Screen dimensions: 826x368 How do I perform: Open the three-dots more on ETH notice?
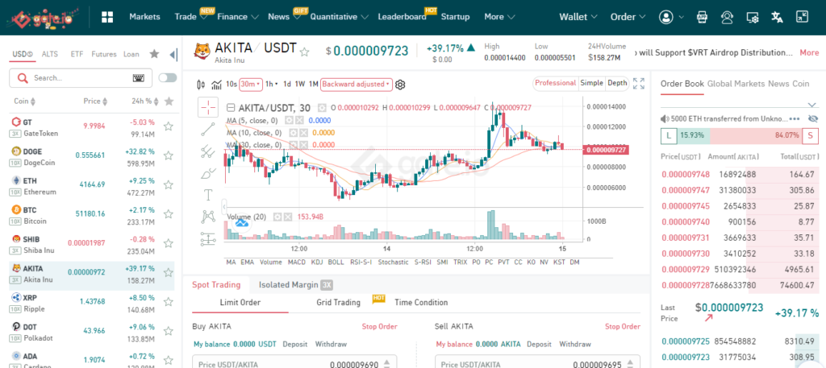[x=795, y=119]
